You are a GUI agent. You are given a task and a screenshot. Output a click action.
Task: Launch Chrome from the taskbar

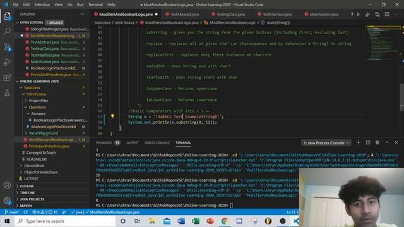point(225,221)
